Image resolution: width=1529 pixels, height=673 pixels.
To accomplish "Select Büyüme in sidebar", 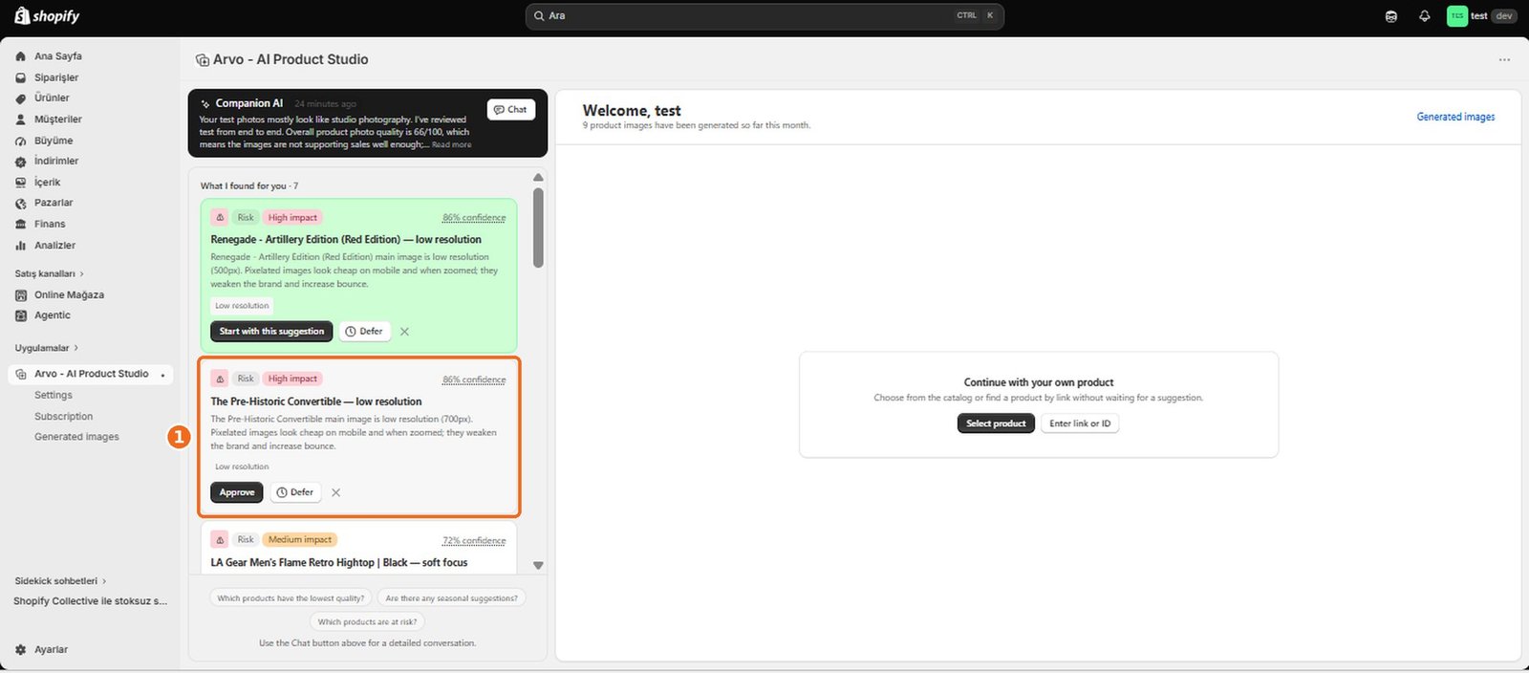I will [x=54, y=141].
